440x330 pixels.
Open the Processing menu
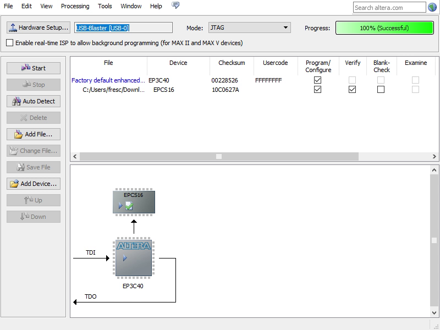click(x=75, y=6)
